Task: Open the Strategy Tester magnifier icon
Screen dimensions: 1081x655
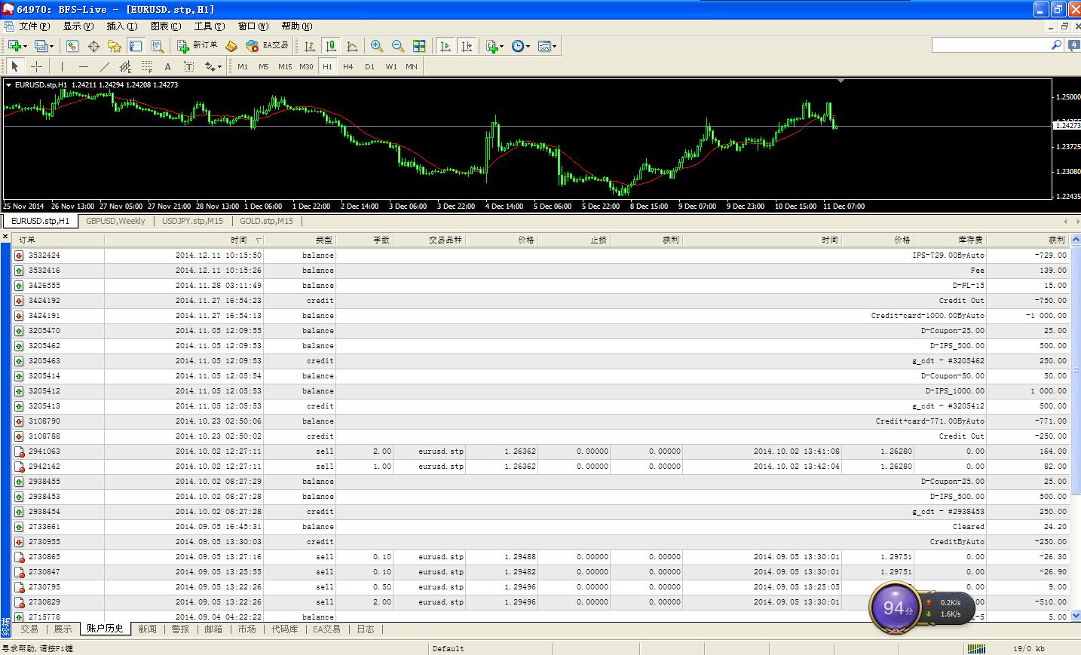Action: [x=157, y=46]
